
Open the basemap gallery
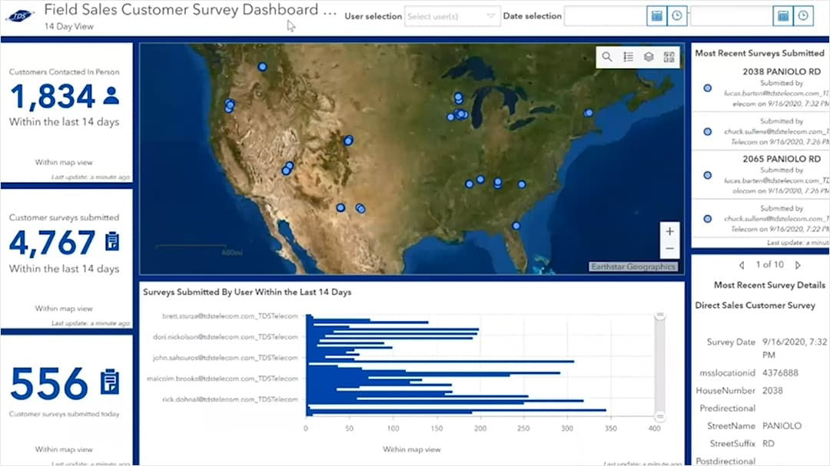pos(670,57)
